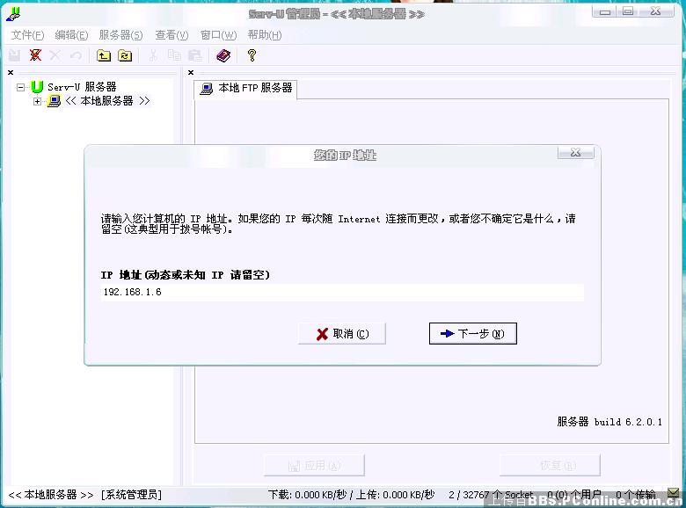Screen dimensions: 686x508
Task: Click the IP address input field
Action: pos(342,292)
